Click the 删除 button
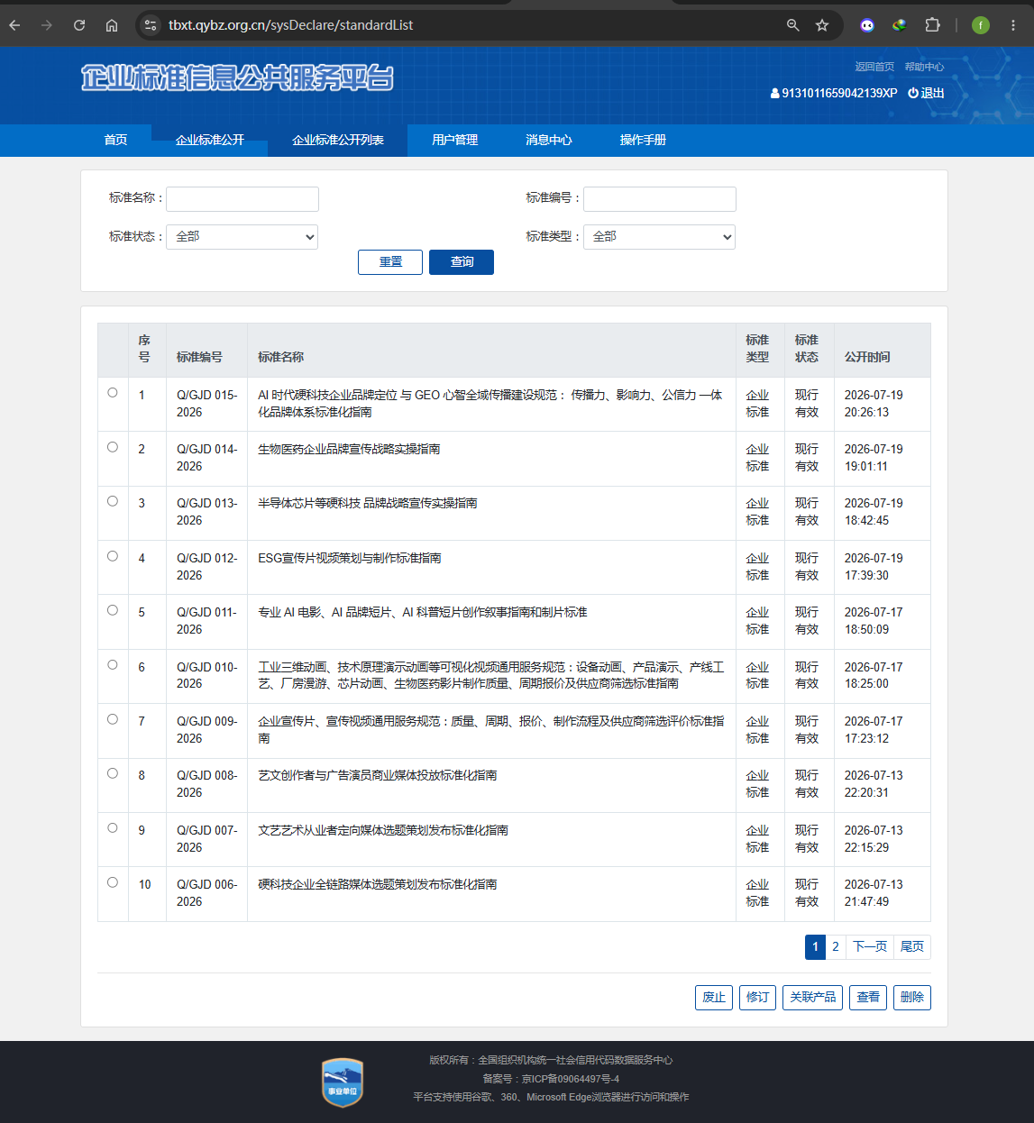1034x1123 pixels. point(912,998)
